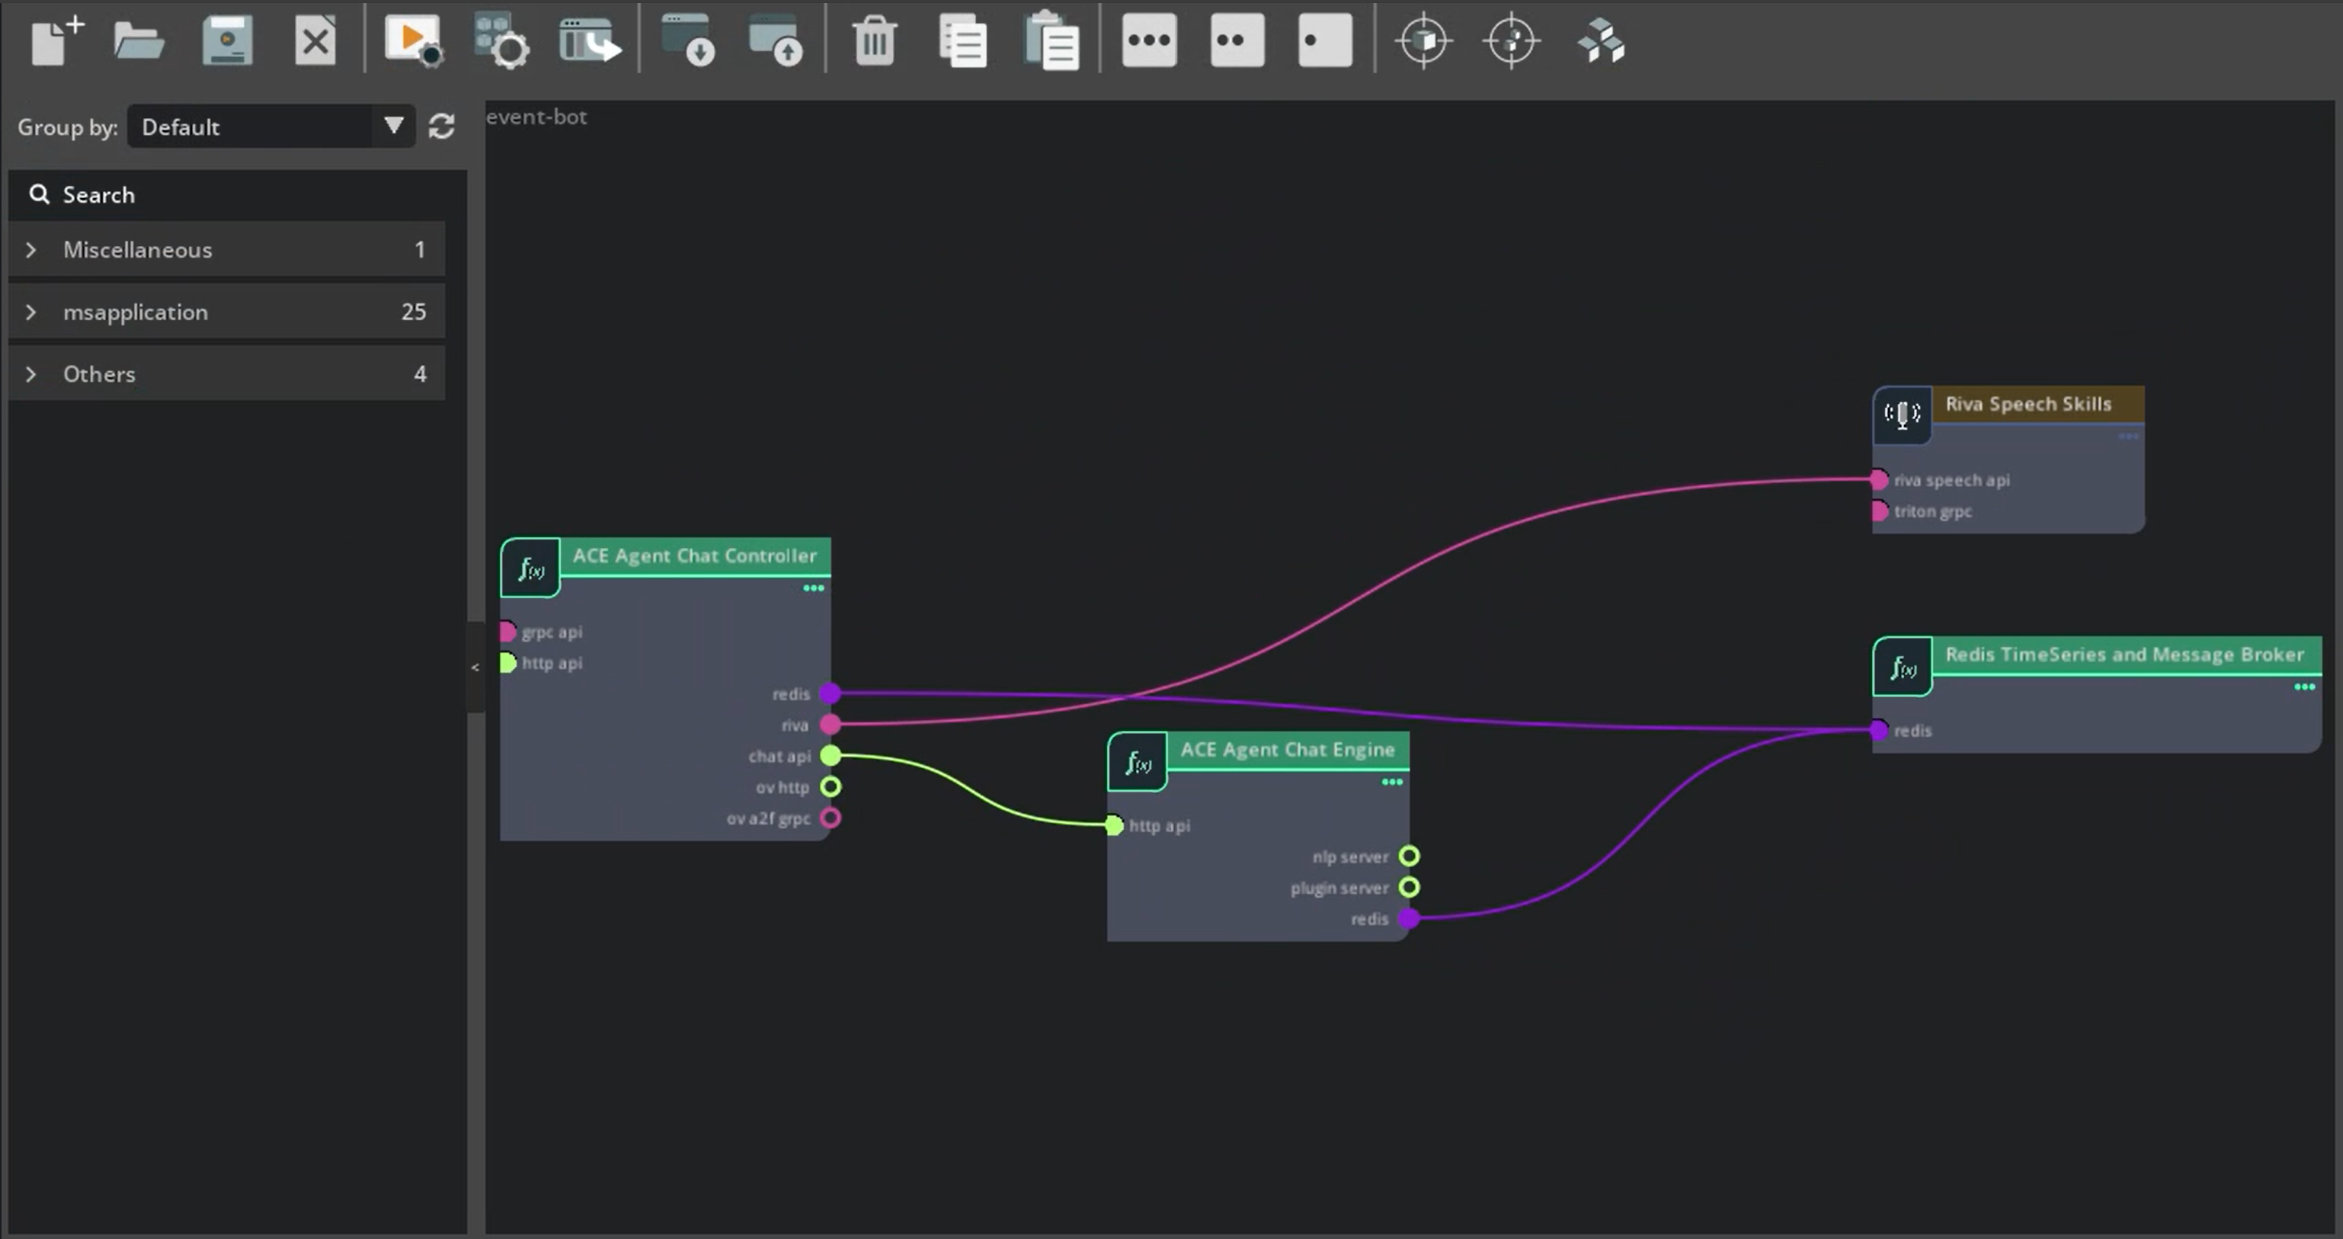Collapse the left sidebar panel arrow

[475, 668]
